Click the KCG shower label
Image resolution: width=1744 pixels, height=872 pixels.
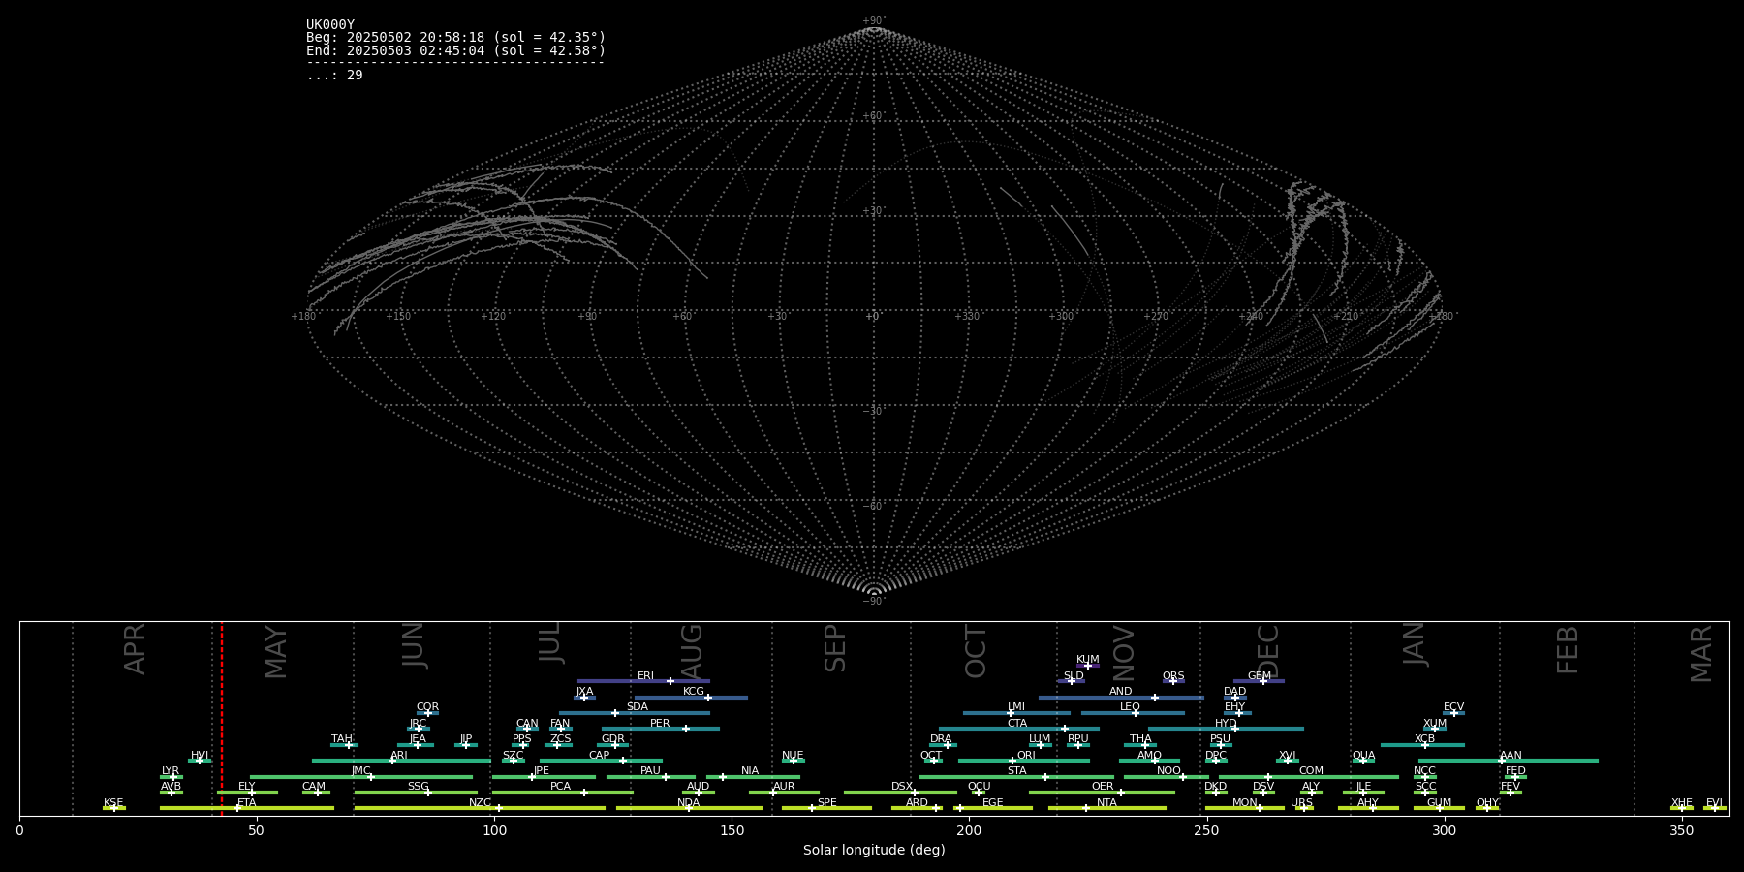(694, 692)
